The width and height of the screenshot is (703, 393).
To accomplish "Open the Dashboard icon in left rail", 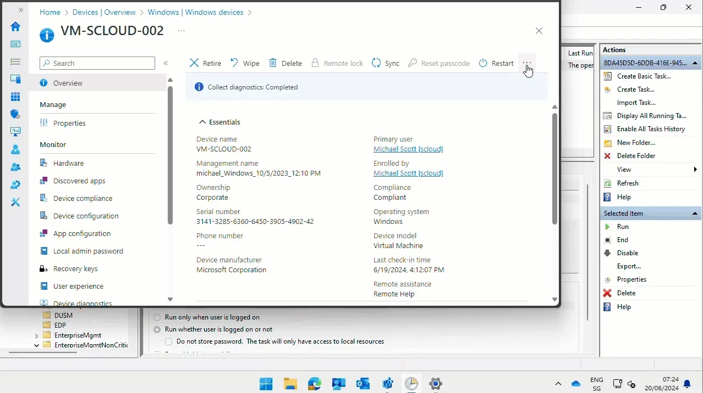I will [15, 44].
